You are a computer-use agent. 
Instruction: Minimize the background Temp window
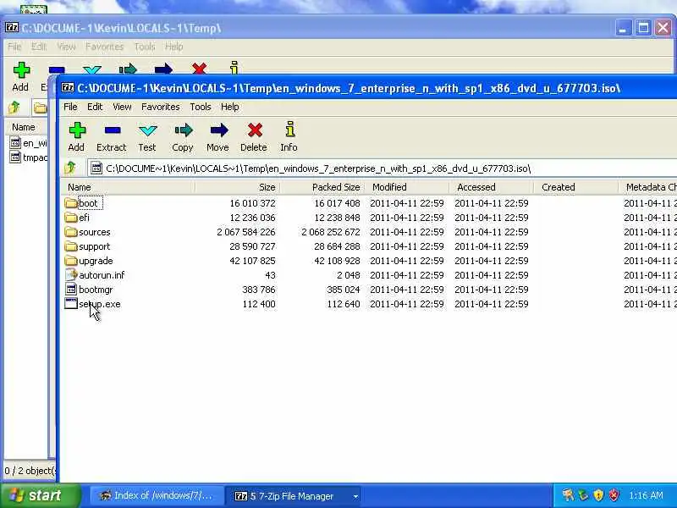point(623,28)
